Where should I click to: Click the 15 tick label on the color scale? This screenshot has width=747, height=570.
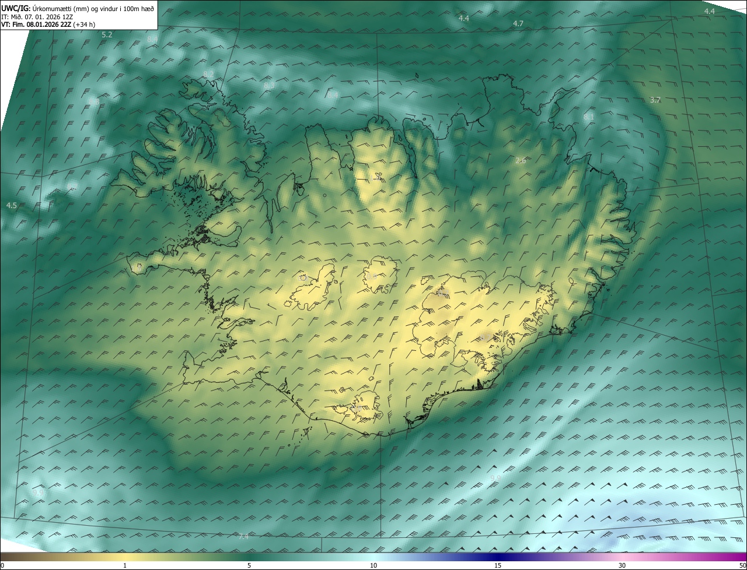click(498, 566)
